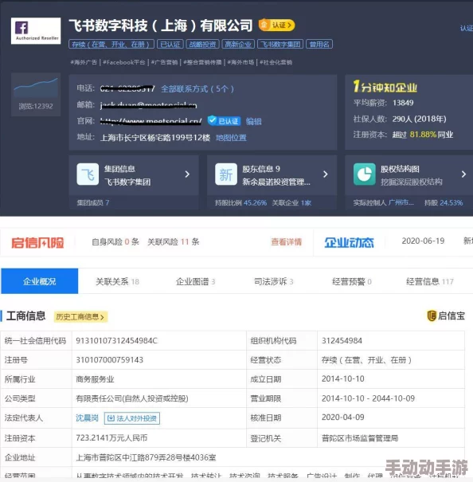Click the address 上海市长宁区杨宅路199号12楼

[155, 138]
